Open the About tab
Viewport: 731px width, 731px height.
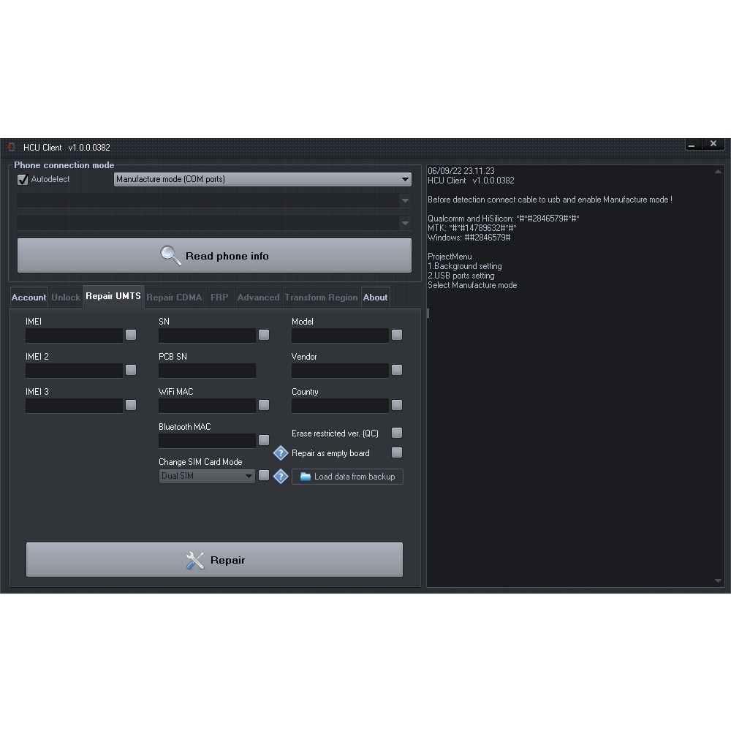coord(375,298)
